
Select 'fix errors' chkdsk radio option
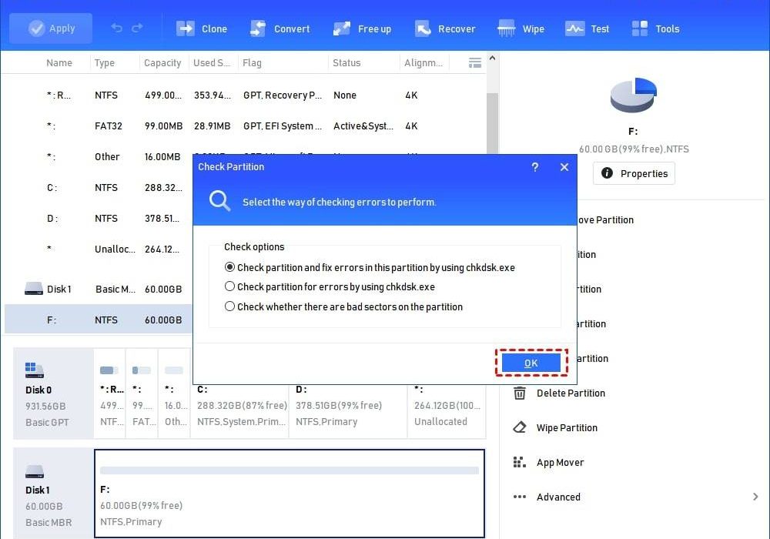point(229,267)
